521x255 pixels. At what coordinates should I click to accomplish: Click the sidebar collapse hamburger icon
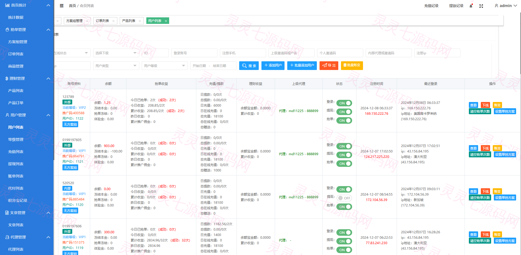click(62, 6)
